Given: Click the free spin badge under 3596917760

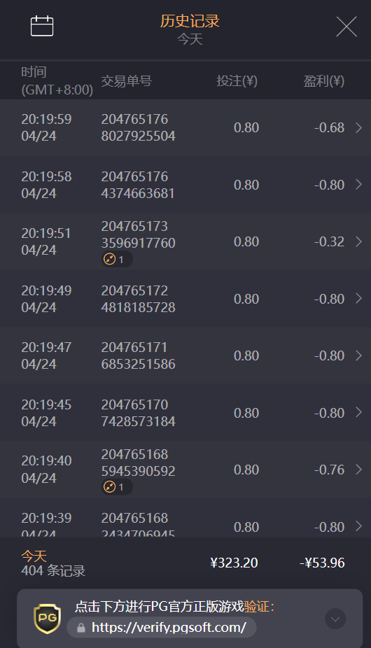Looking at the screenshot, I should [x=117, y=260].
